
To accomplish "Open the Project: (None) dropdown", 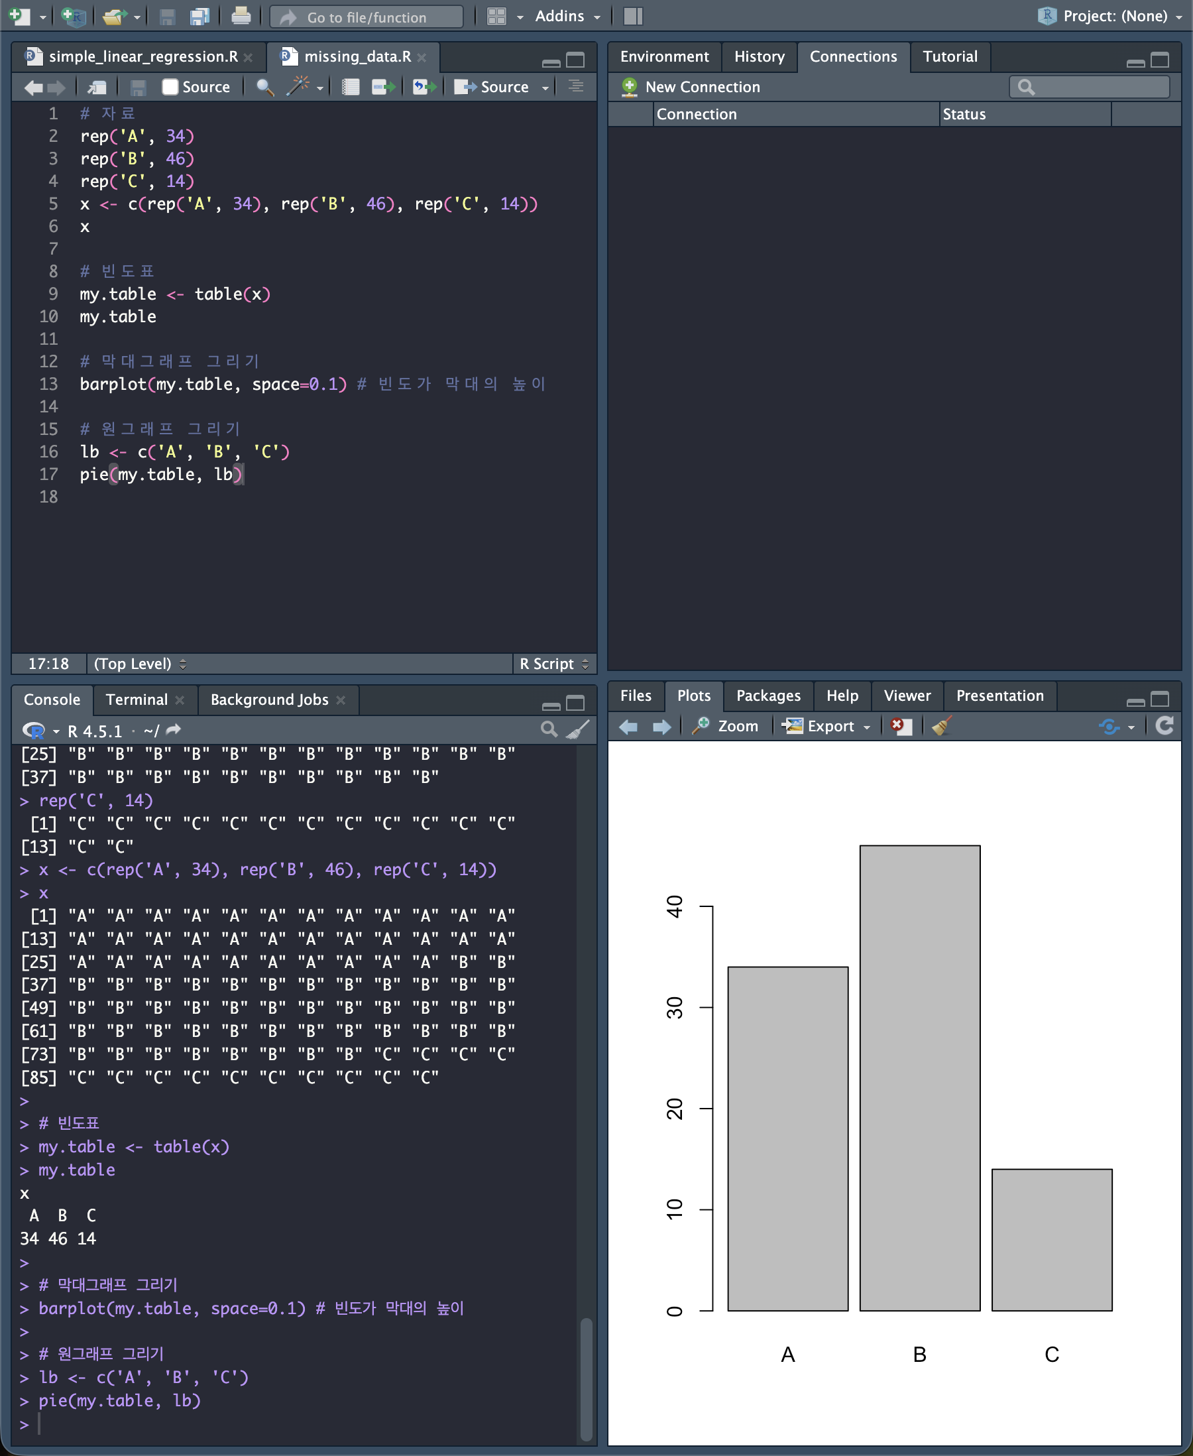I will click(x=1113, y=17).
